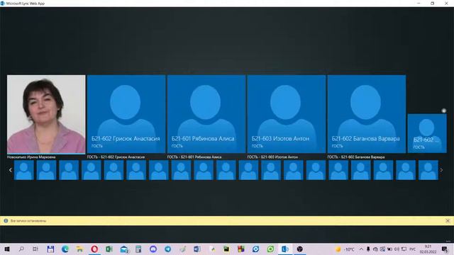Open the weather widget showing -10°C
The image size is (454, 255).
click(345, 249)
